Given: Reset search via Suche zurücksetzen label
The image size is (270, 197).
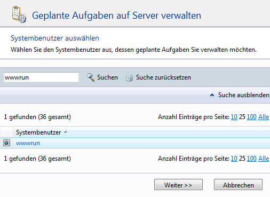Looking at the screenshot, I should pos(163,77).
